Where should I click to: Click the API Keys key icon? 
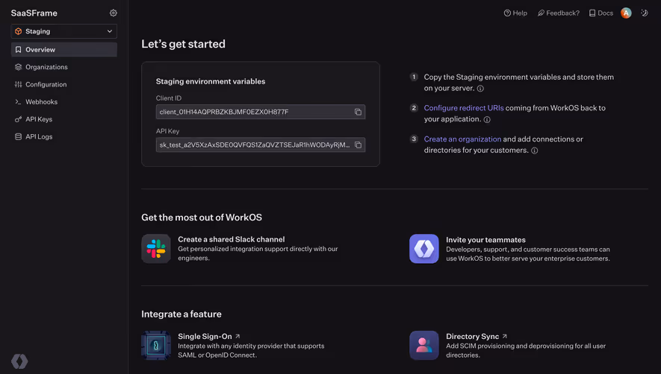[x=18, y=119]
